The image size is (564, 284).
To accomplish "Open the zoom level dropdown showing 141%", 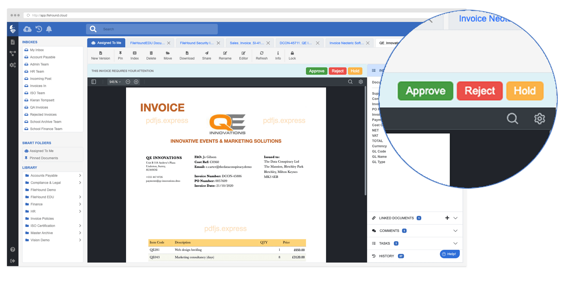I will (115, 82).
